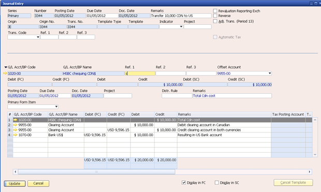Select the Debit (FC) table column header
The width and height of the screenshot is (321, 192).
[95, 114]
